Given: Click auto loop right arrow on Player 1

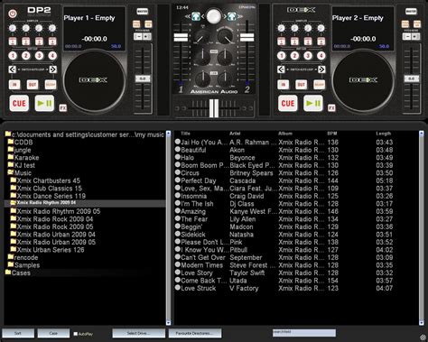Looking at the screenshot, I should (x=53, y=69).
